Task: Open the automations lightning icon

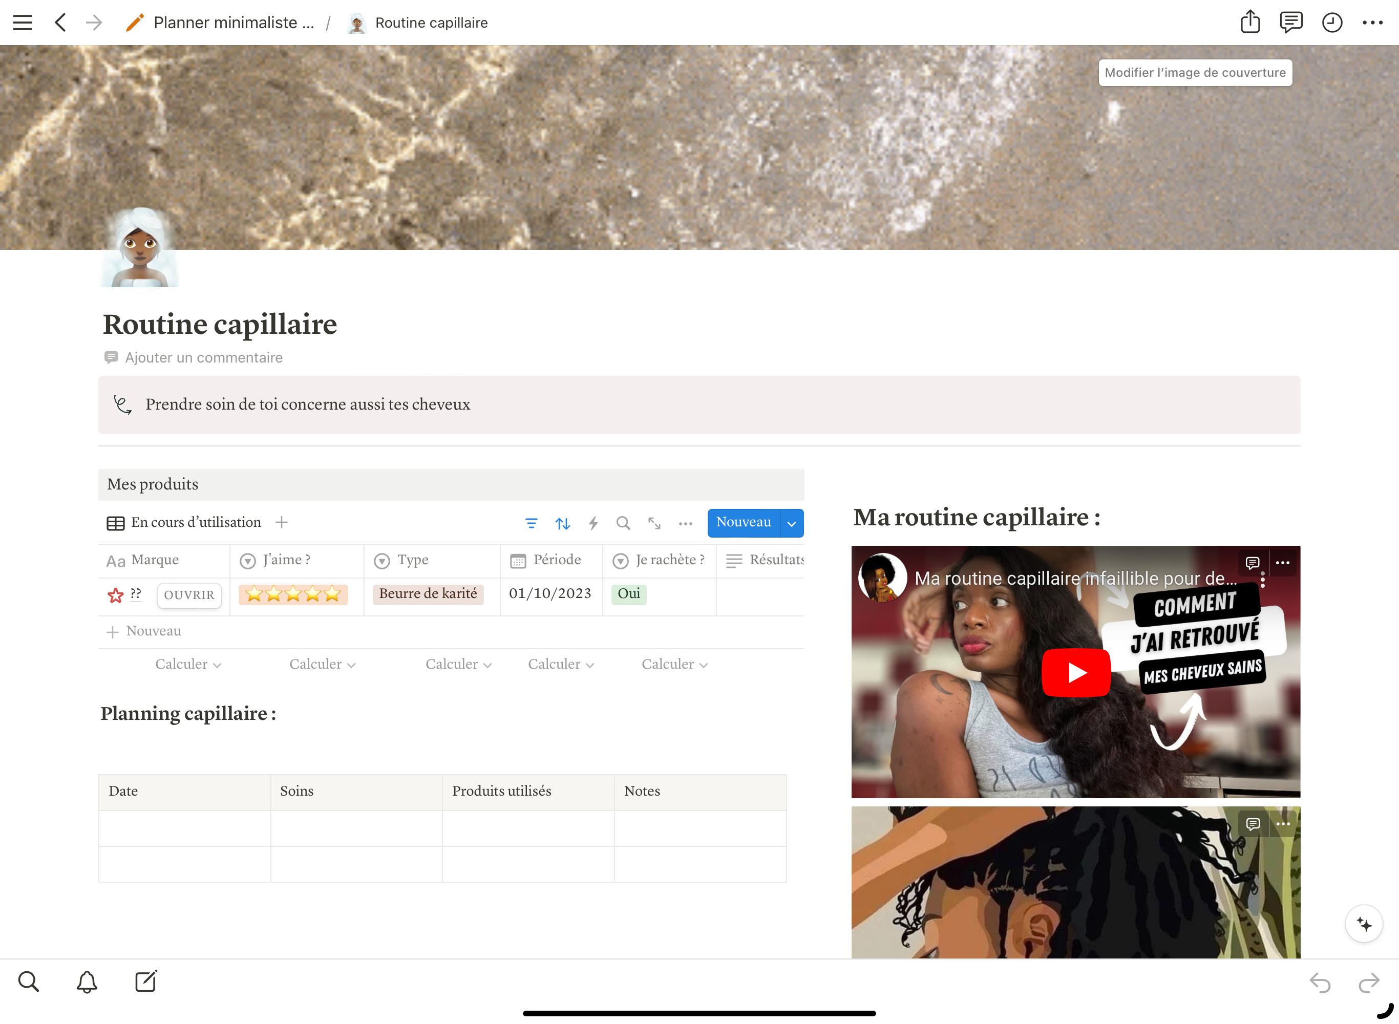Action: [x=593, y=523]
